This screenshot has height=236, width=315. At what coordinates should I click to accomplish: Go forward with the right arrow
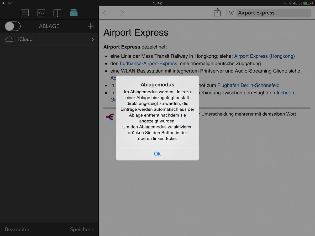pos(122,13)
